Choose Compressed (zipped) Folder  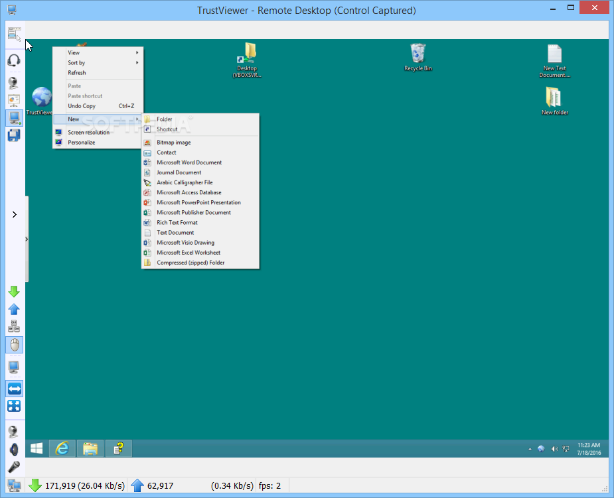200,263
